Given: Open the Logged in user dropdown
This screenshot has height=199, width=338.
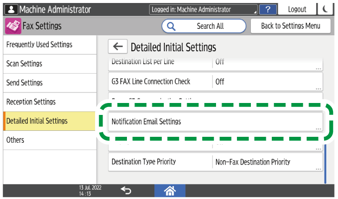Looking at the screenshot, I should [204, 9].
